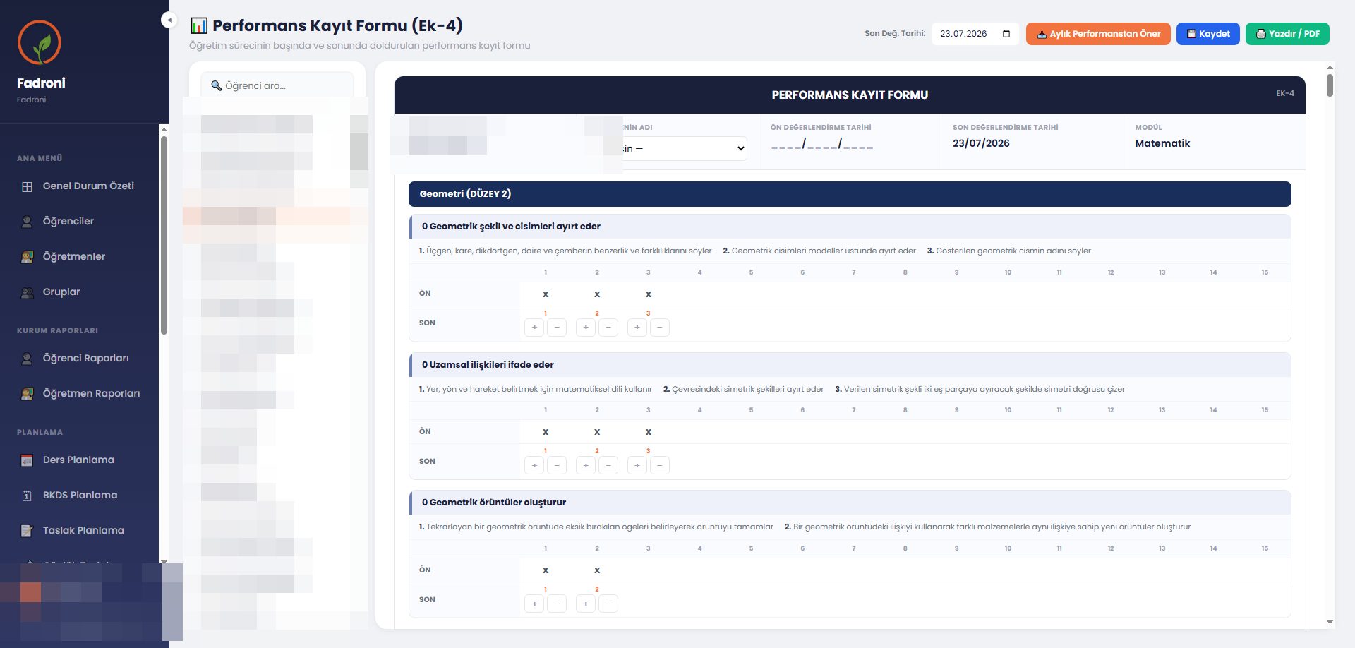Click the sidebar menu scrollbar thumb
This screenshot has height=648, width=1355.
pos(164,235)
